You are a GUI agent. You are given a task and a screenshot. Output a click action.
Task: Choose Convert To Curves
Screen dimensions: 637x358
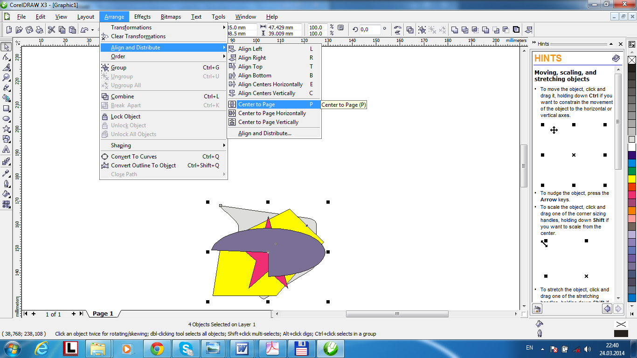click(163, 157)
